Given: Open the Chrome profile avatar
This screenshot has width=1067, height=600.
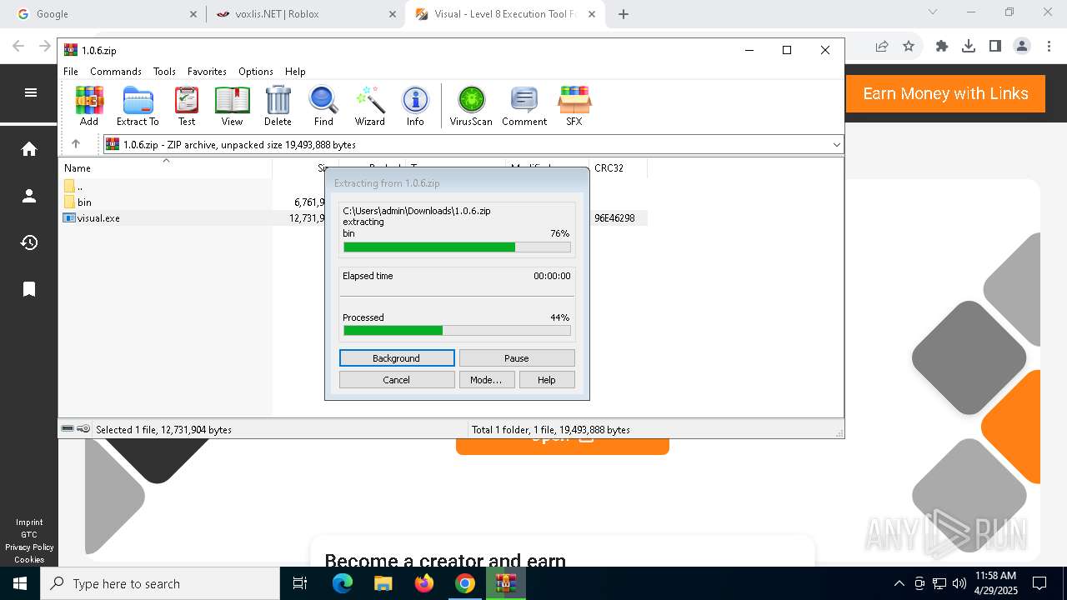Looking at the screenshot, I should (1022, 47).
